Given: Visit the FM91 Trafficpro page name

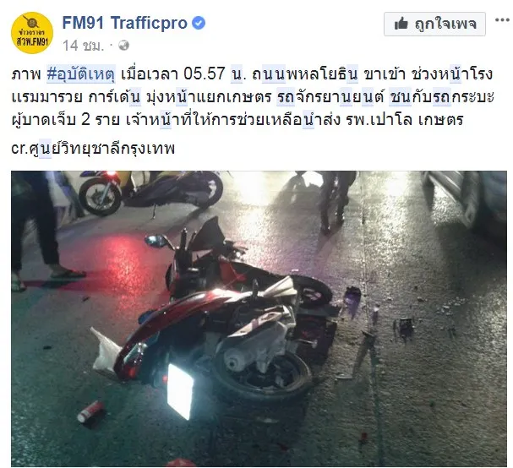Looking at the screenshot, I should click(124, 23).
